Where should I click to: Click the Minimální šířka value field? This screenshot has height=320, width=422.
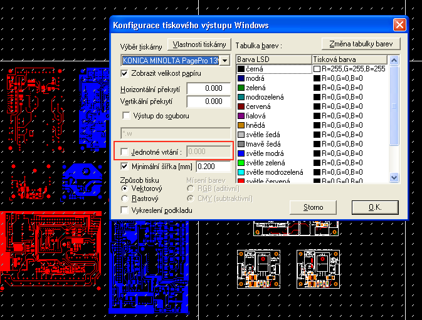213,167
